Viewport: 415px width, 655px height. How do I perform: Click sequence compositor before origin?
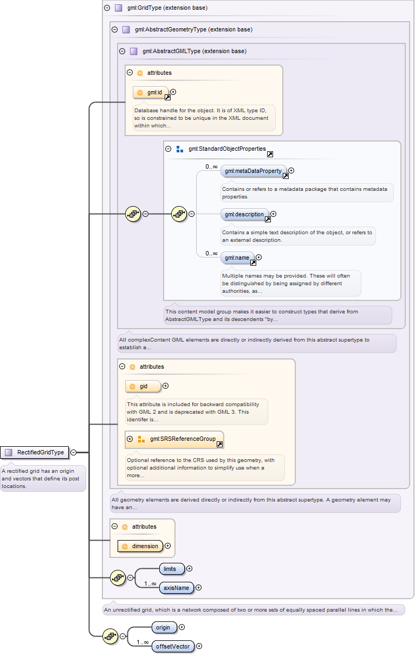click(x=110, y=637)
